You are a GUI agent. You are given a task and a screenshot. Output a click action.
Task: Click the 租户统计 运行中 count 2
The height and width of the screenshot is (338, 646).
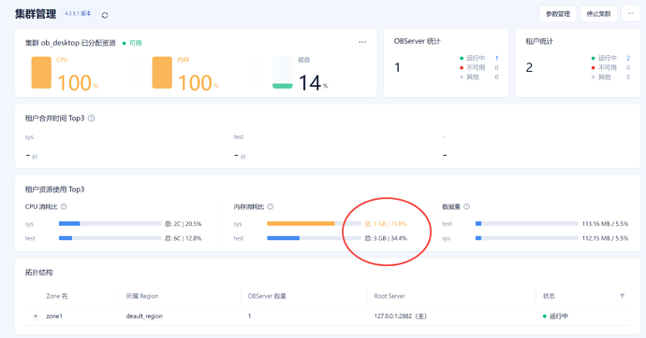[x=628, y=58]
